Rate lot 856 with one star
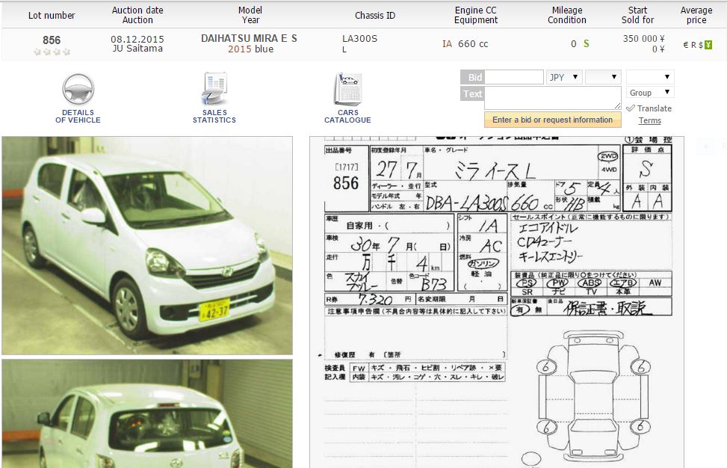The image size is (727, 468). tap(37, 52)
